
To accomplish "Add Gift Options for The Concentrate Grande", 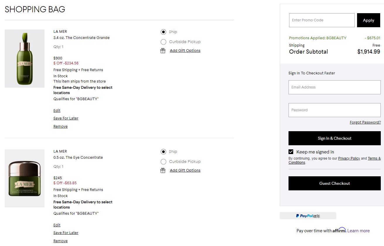I will pyautogui.click(x=185, y=51).
